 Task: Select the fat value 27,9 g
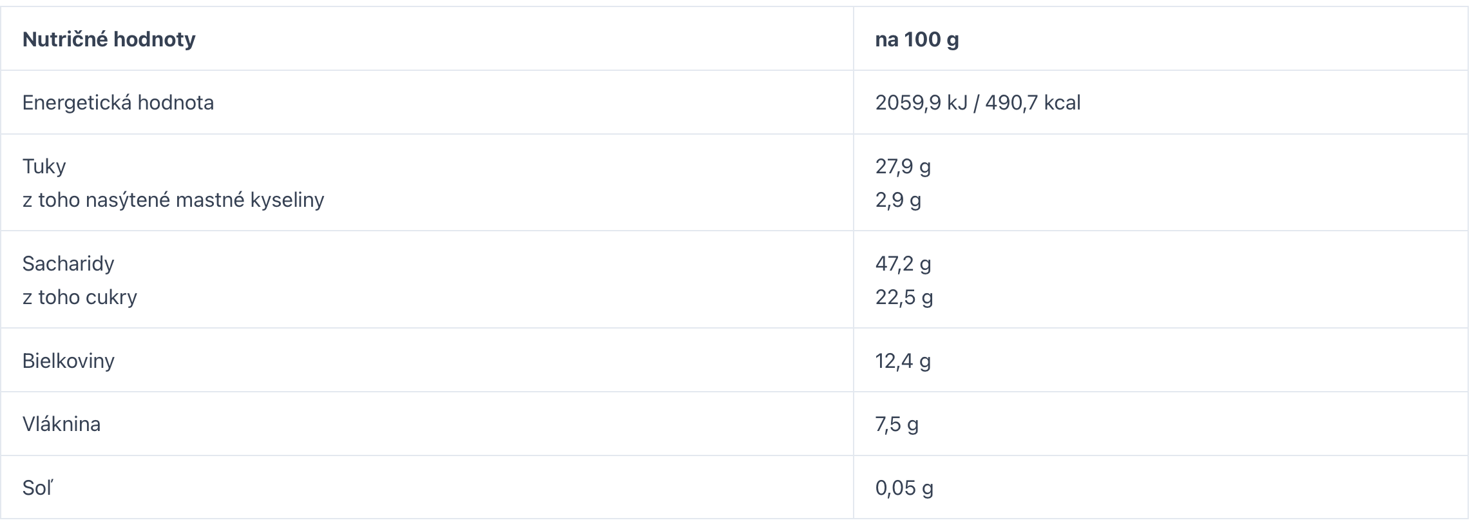click(x=903, y=166)
